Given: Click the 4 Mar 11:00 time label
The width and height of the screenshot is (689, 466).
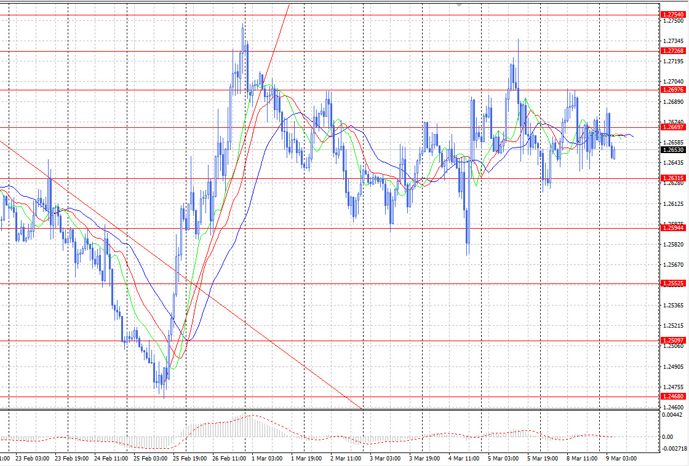Looking at the screenshot, I should 464,459.
